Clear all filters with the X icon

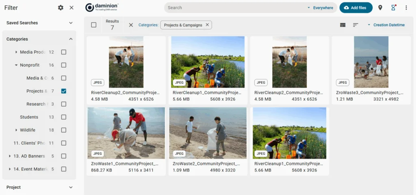pyautogui.click(x=131, y=25)
